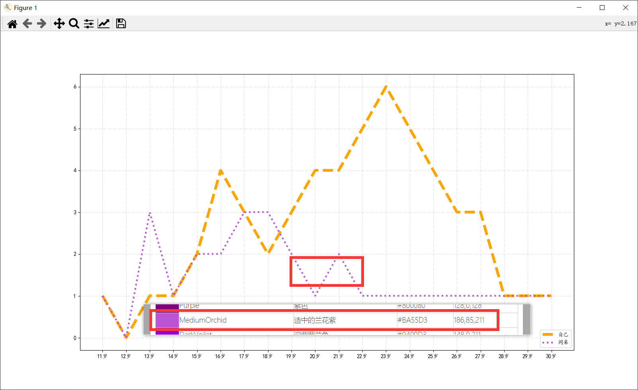Click the 18岁 x-axis tick label
638x390 pixels.
pos(268,356)
